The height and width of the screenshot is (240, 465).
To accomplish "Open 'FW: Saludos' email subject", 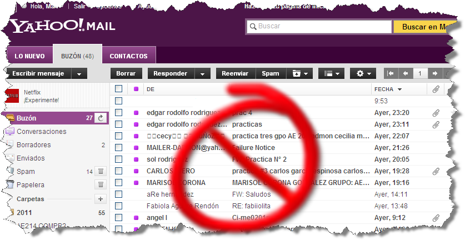I will [x=252, y=194].
